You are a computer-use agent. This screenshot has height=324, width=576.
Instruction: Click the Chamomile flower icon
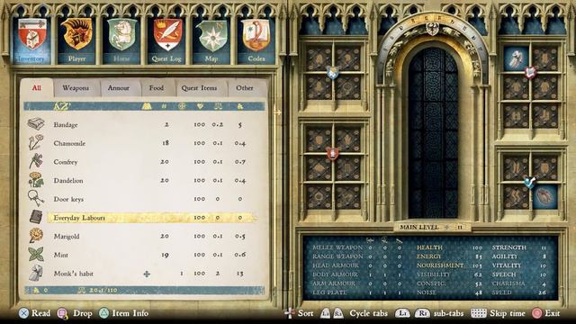coord(36,142)
